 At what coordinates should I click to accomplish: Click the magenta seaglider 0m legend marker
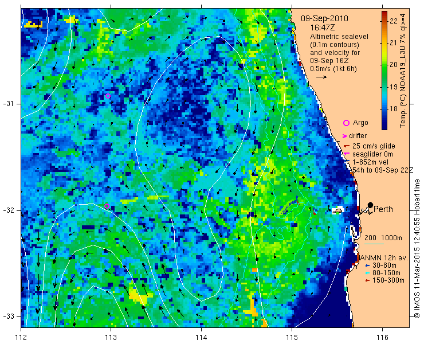coord(347,154)
